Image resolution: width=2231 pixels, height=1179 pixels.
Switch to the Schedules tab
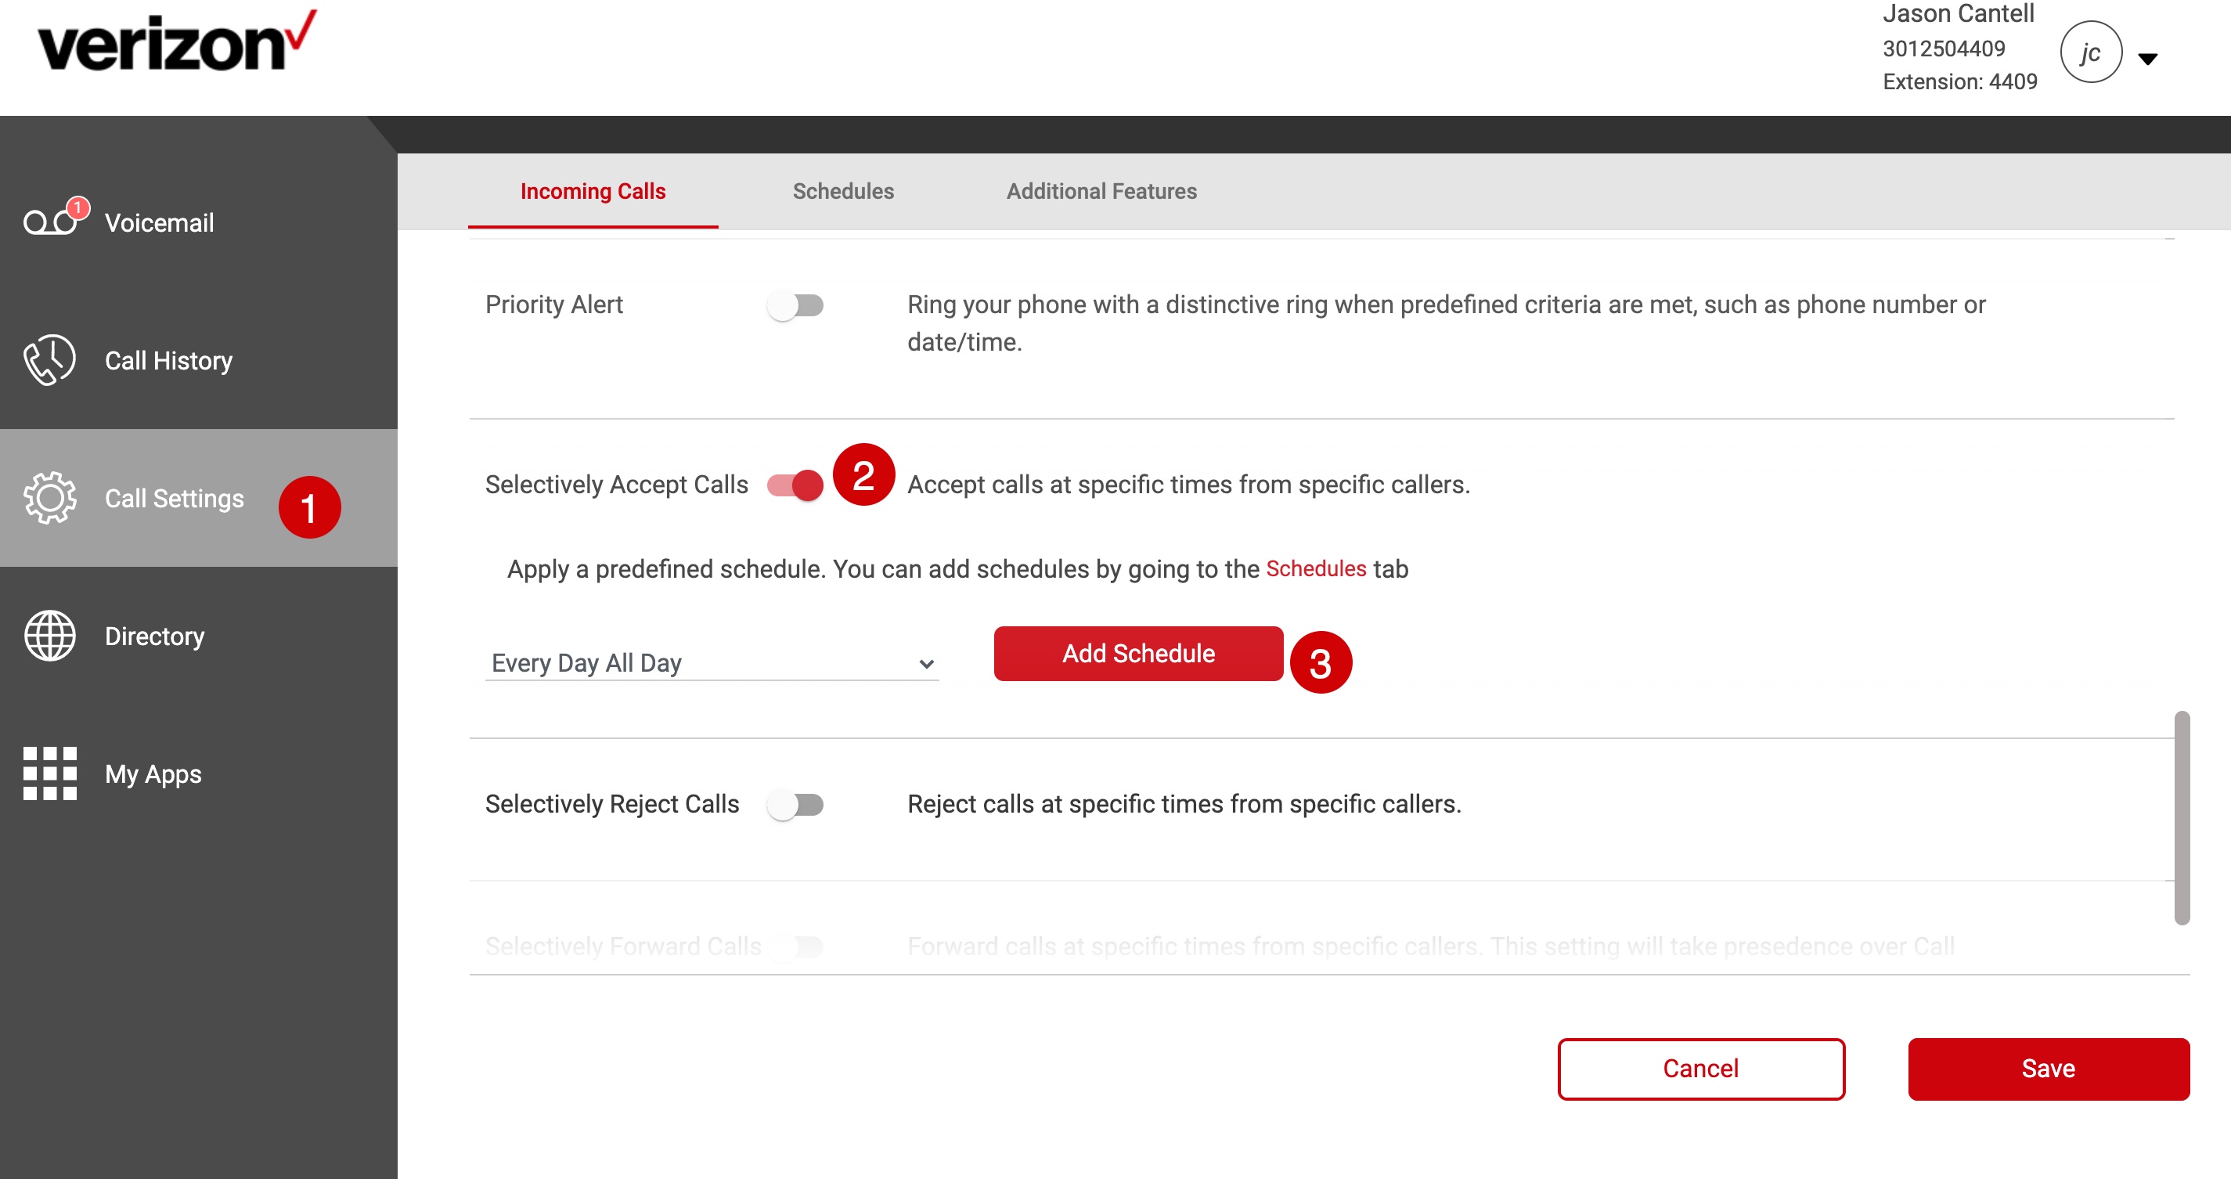[842, 192]
